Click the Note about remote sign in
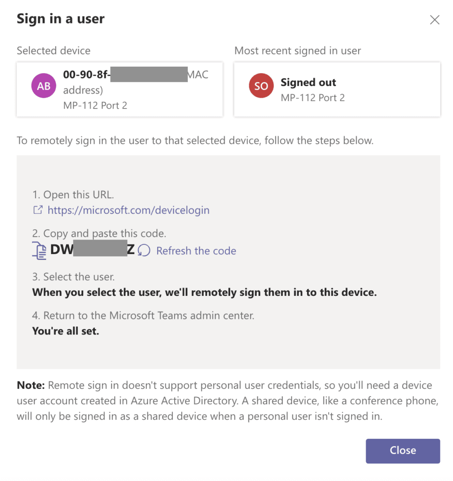 tap(228, 401)
